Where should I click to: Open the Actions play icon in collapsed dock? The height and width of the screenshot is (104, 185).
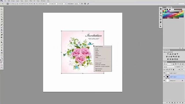pos(161,26)
